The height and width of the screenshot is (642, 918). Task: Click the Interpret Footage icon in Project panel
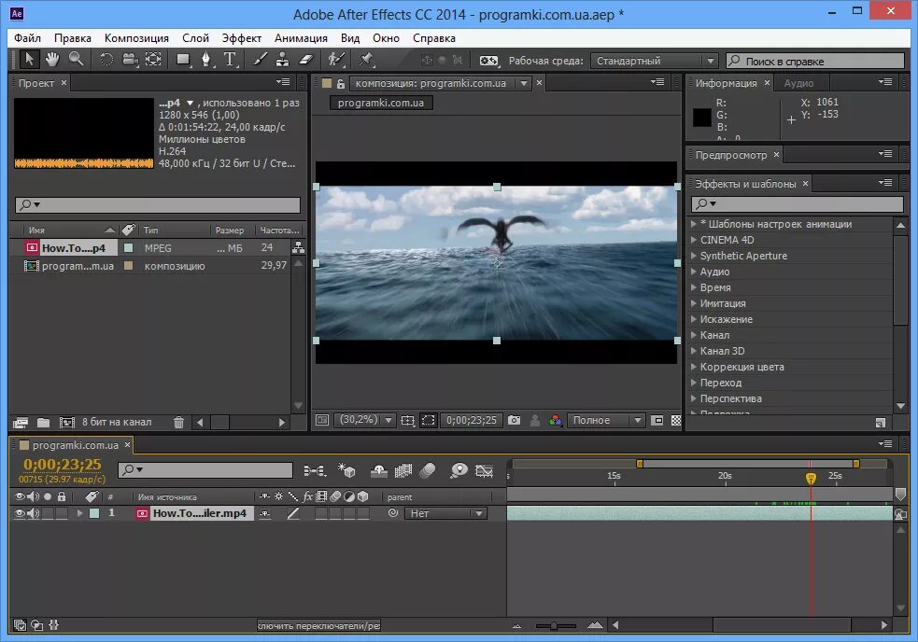21,422
